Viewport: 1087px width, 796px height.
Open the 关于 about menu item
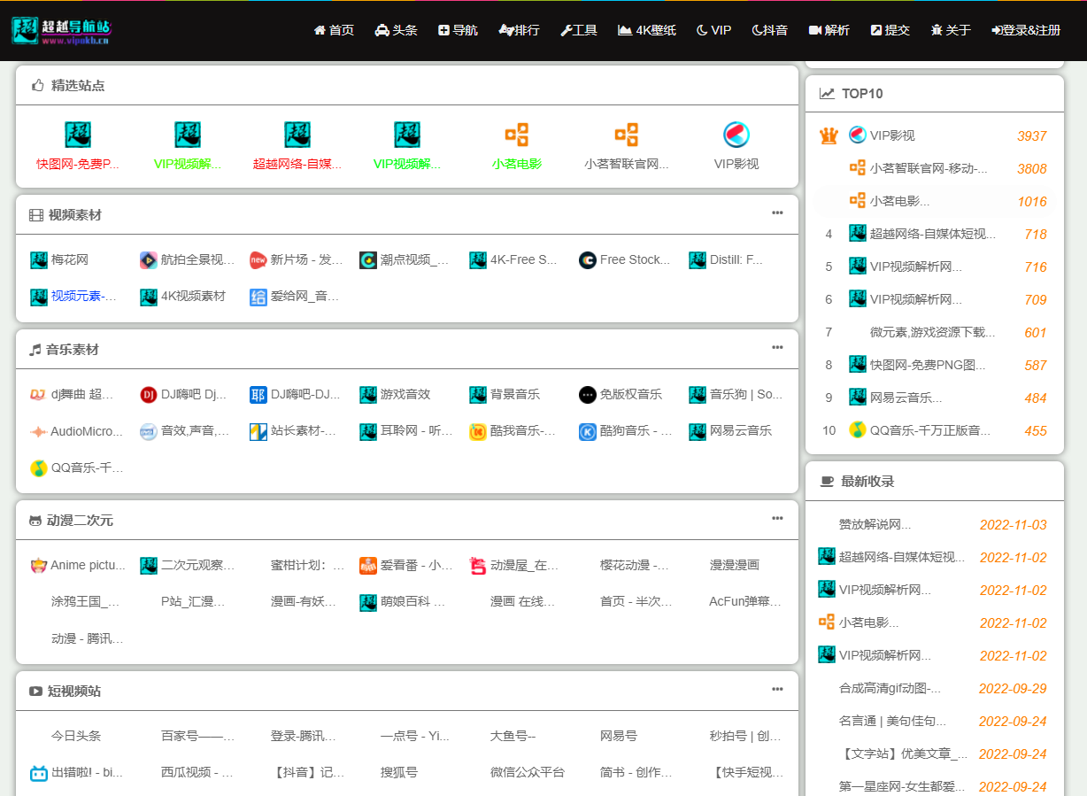click(x=951, y=30)
